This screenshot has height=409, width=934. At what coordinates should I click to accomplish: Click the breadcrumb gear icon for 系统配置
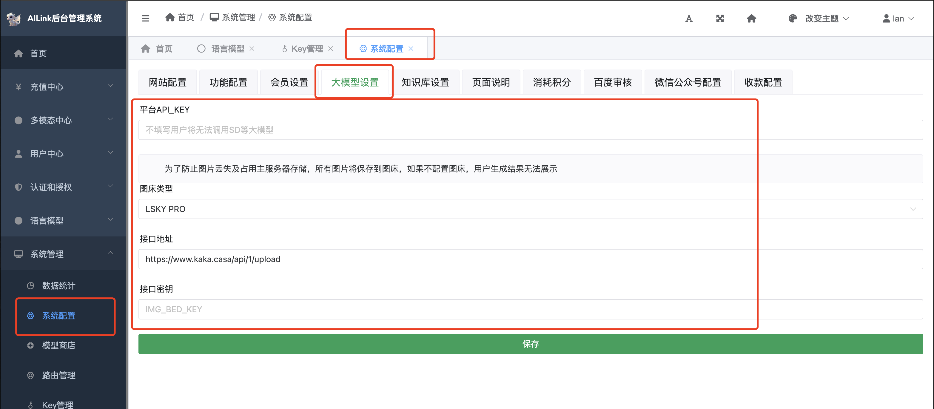coord(272,17)
